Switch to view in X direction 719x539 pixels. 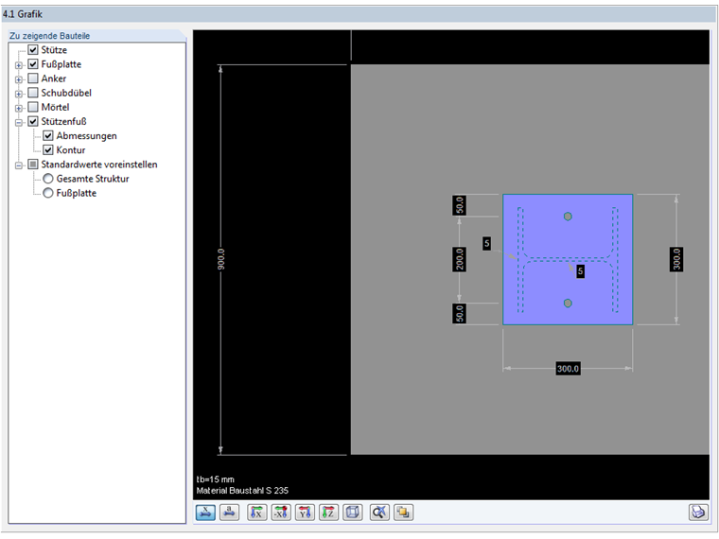point(257,512)
